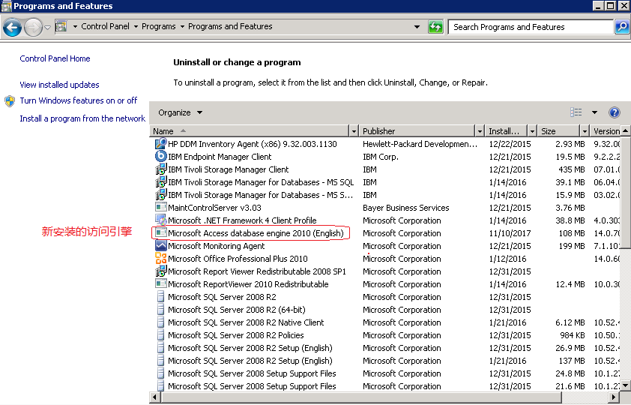Open the Install date column filter dropdown

pyautogui.click(x=532, y=130)
